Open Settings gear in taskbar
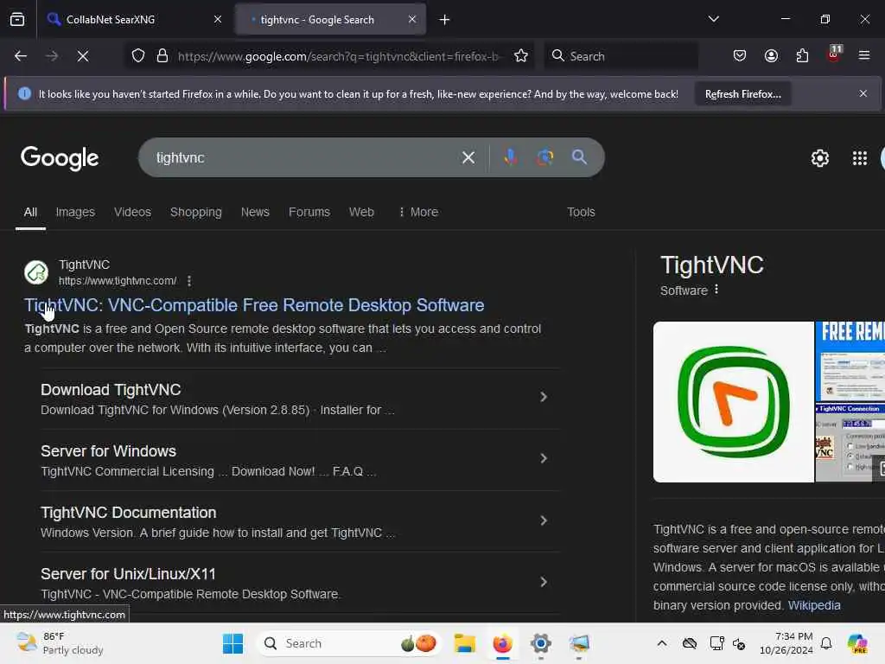Screen dimensions: 885x664 (x=541, y=643)
